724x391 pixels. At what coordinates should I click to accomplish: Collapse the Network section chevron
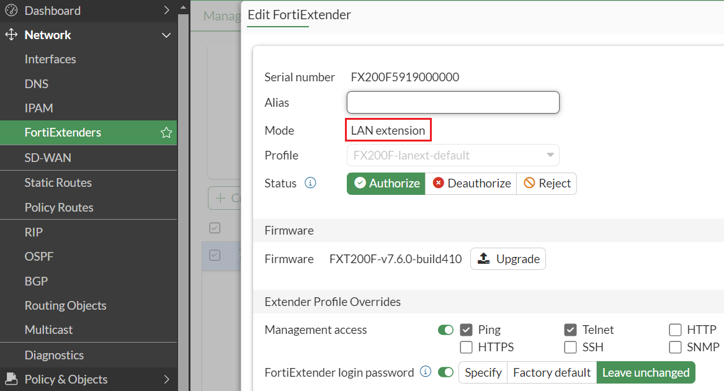[166, 35]
